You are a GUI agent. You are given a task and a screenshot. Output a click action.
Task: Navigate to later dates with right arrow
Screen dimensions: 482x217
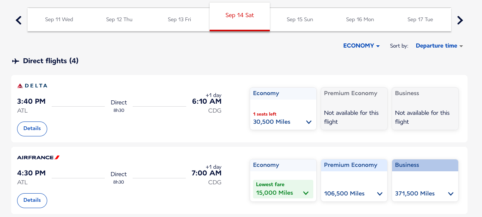tap(460, 20)
